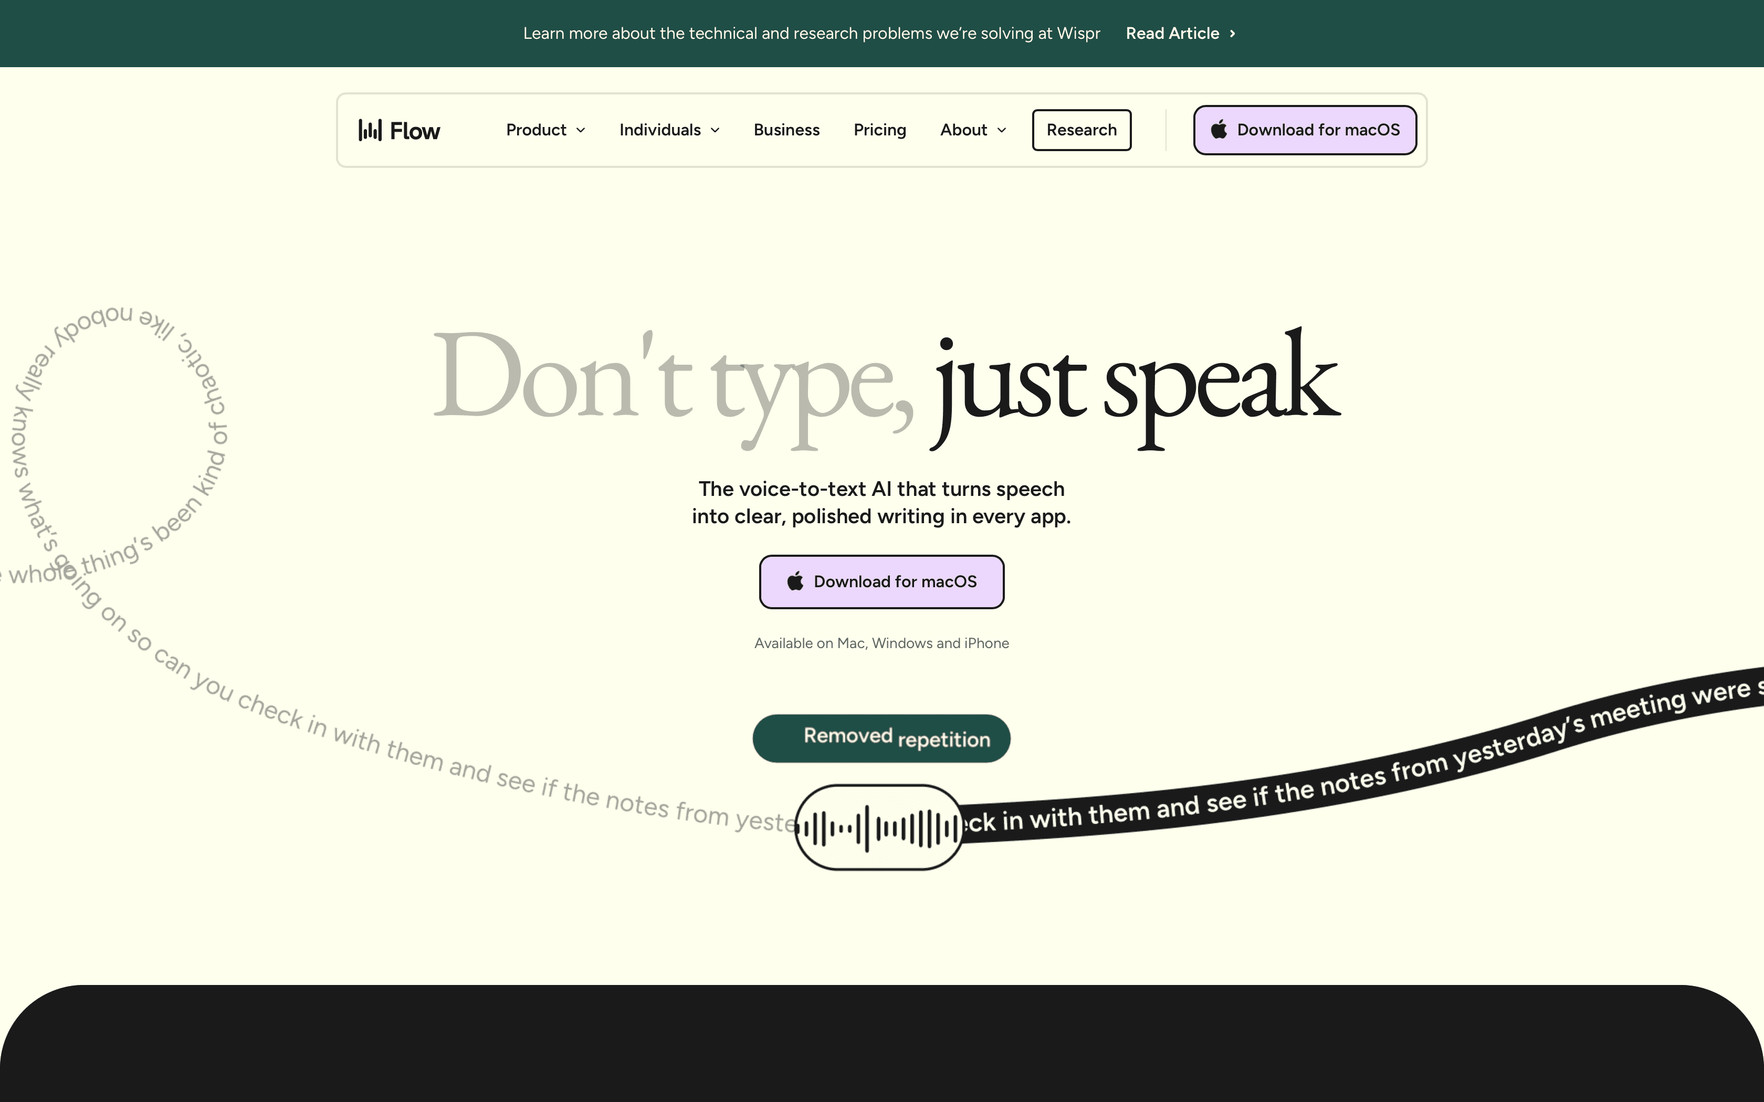This screenshot has width=1764, height=1102.
Task: Open the Research page
Action: (1081, 130)
